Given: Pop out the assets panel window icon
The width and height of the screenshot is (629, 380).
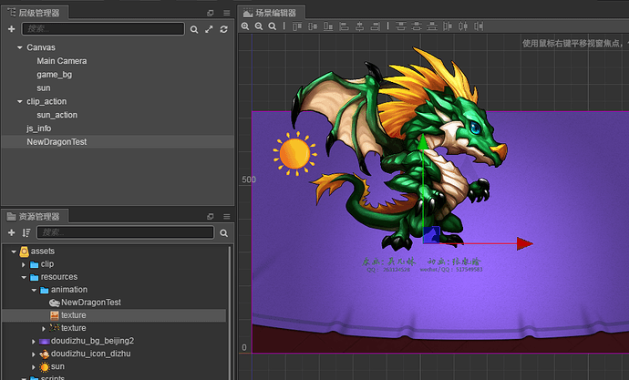Looking at the screenshot, I should pyautogui.click(x=210, y=217).
